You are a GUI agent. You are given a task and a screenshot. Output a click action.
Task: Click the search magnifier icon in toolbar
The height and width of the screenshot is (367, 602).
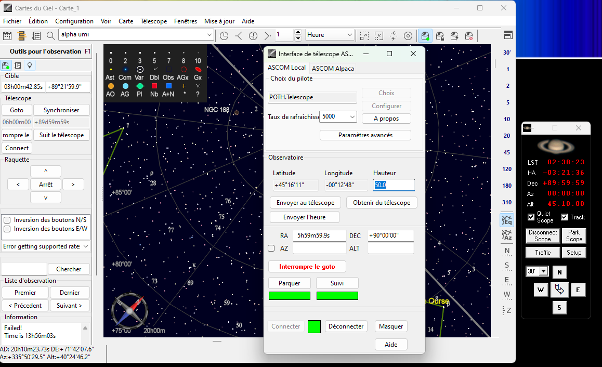click(x=50, y=35)
